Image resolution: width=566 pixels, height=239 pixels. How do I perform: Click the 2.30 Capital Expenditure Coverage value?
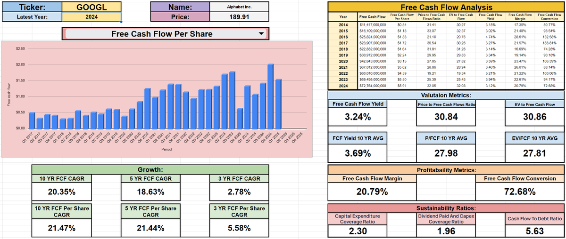coord(358,231)
